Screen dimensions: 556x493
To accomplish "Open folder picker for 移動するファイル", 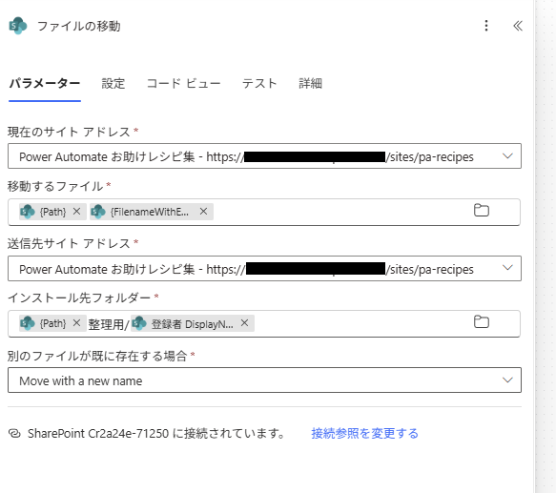I will (482, 211).
